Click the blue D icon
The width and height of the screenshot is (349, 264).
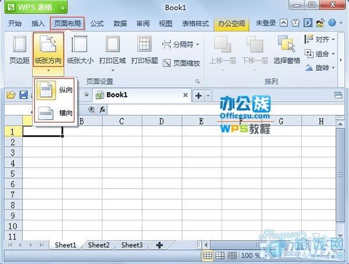point(308,23)
